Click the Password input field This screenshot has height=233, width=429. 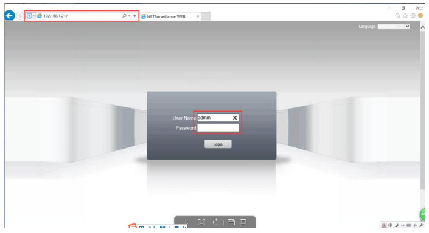point(218,127)
